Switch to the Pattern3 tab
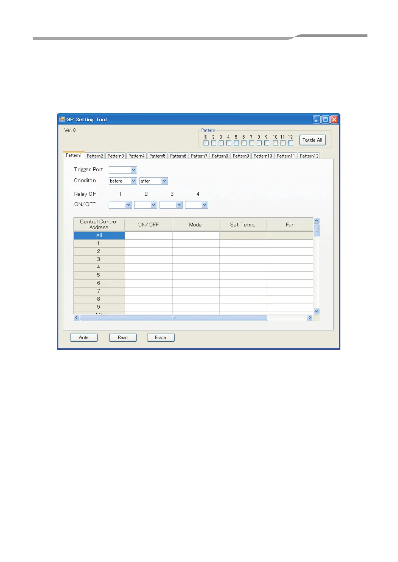Image resolution: width=398 pixels, height=562 pixels. pos(116,156)
